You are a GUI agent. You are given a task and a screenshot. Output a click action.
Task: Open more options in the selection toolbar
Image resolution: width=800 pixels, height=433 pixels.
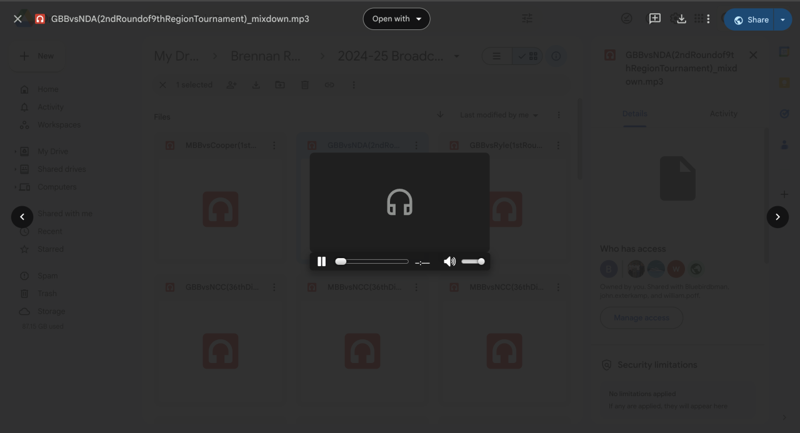tap(354, 85)
